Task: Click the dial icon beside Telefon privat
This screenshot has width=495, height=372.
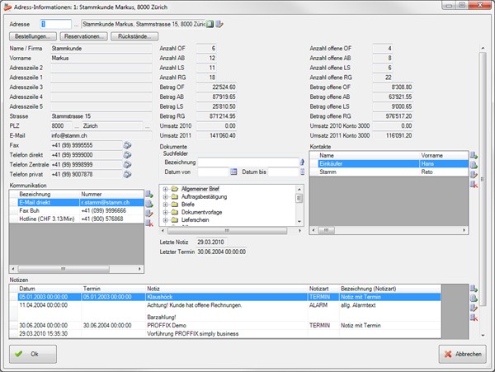Action: pos(127,174)
